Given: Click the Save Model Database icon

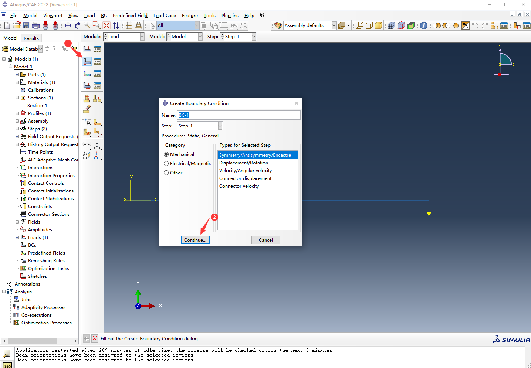Looking at the screenshot, I should [x=26, y=25].
